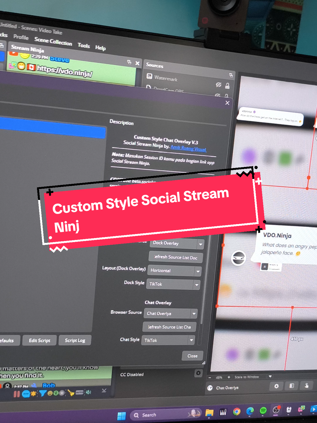The height and width of the screenshot is (423, 317).
Task: Switch to OBS Studio in the taskbar
Action: (276, 410)
